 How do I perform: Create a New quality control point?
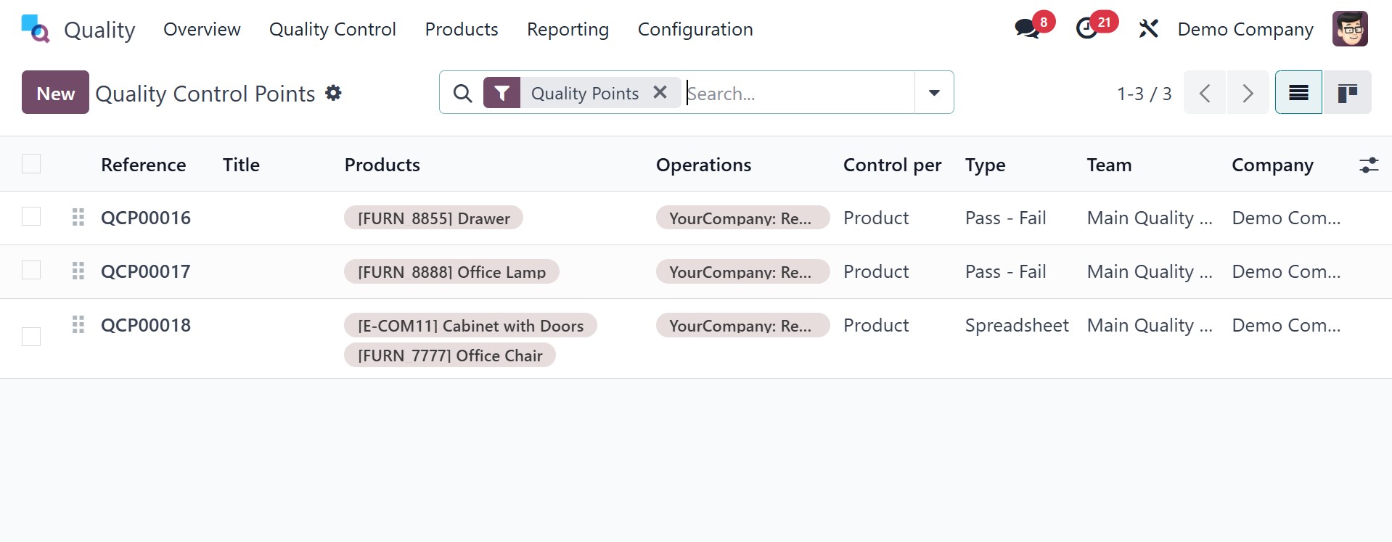coord(55,93)
